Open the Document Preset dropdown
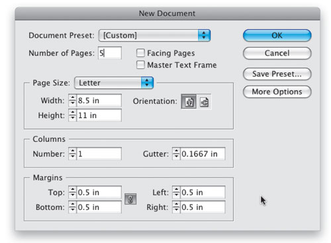Viewport: 331px width, 243px height. click(x=154, y=35)
